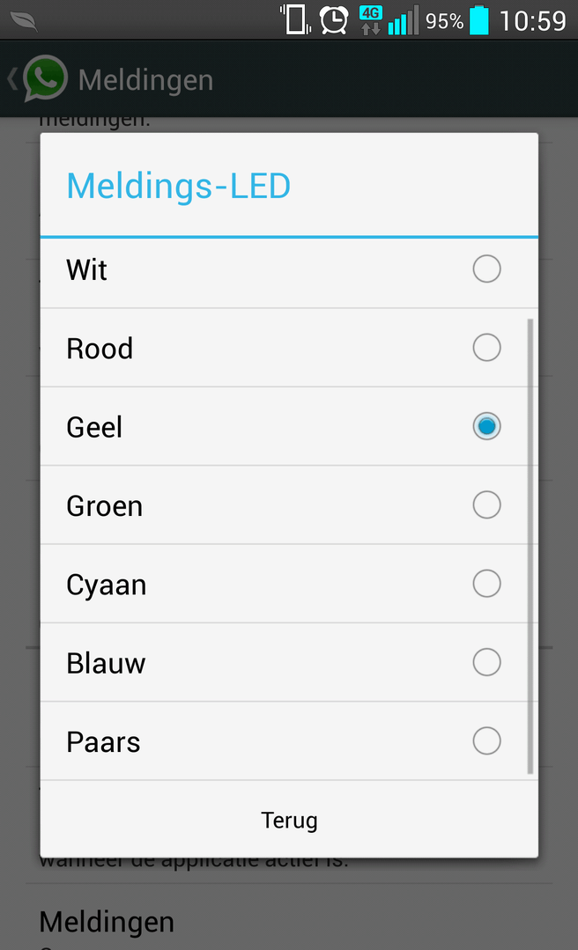Viewport: 578px width, 950px height.
Task: Tap the battery status icon
Action: click(x=479, y=20)
